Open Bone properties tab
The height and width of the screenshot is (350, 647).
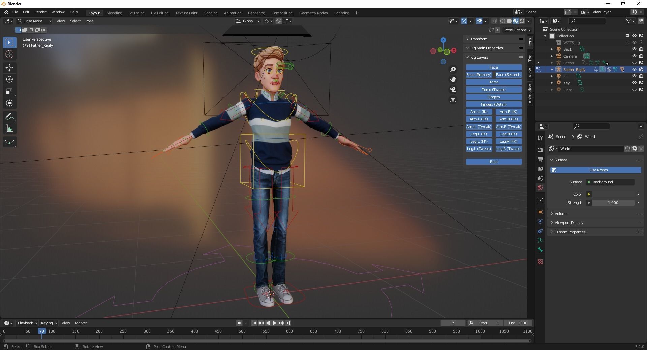[540, 250]
